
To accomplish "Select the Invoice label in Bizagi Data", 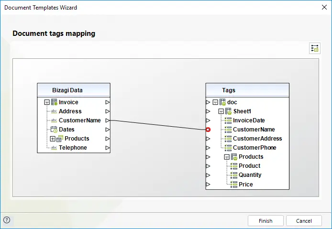I will coord(68,102).
